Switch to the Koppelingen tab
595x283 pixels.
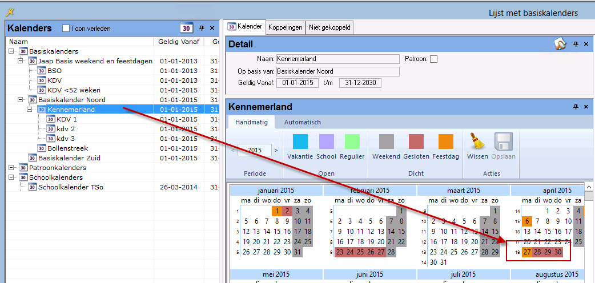(x=286, y=27)
